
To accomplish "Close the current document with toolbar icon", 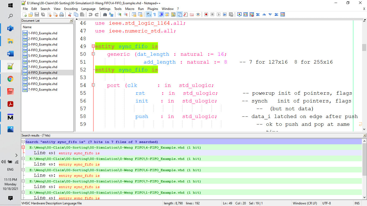I will coord(49,14).
